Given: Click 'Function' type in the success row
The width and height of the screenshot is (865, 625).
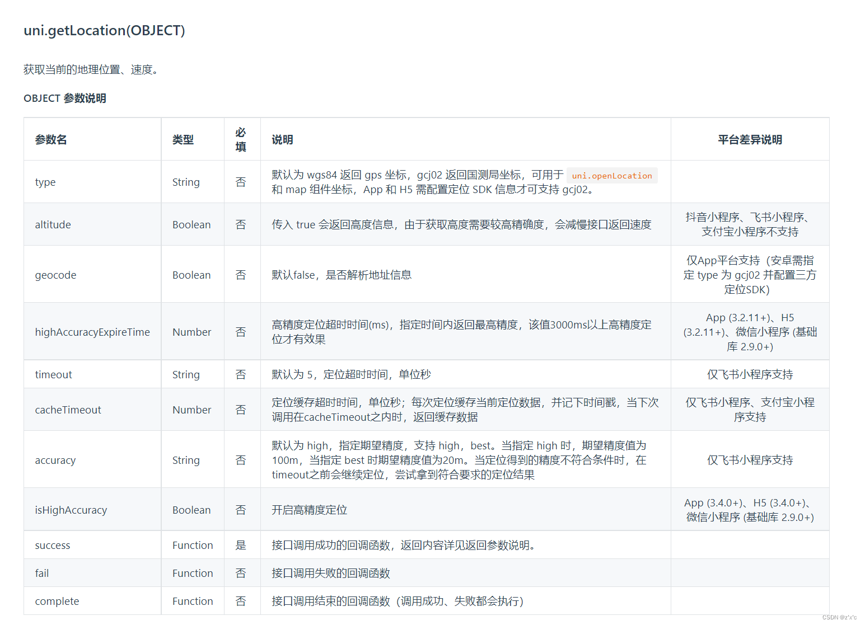Looking at the screenshot, I should pyautogui.click(x=193, y=545).
